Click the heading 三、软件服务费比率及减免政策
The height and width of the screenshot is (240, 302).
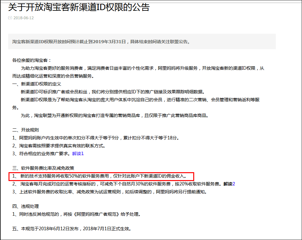(43, 168)
